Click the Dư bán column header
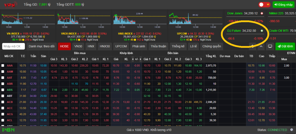 [239, 56]
